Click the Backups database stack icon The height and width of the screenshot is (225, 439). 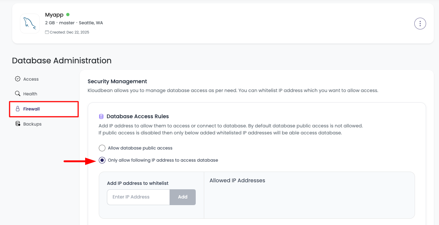pos(17,124)
